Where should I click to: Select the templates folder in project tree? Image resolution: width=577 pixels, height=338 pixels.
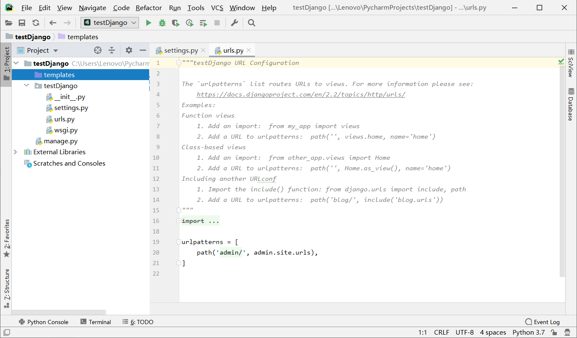pyautogui.click(x=81, y=75)
